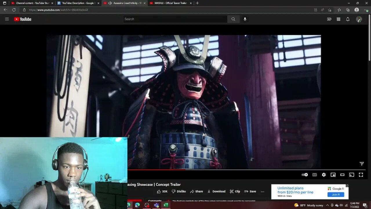The height and width of the screenshot is (209, 371).
Task: Enter full screen playback
Action: pos(361,175)
